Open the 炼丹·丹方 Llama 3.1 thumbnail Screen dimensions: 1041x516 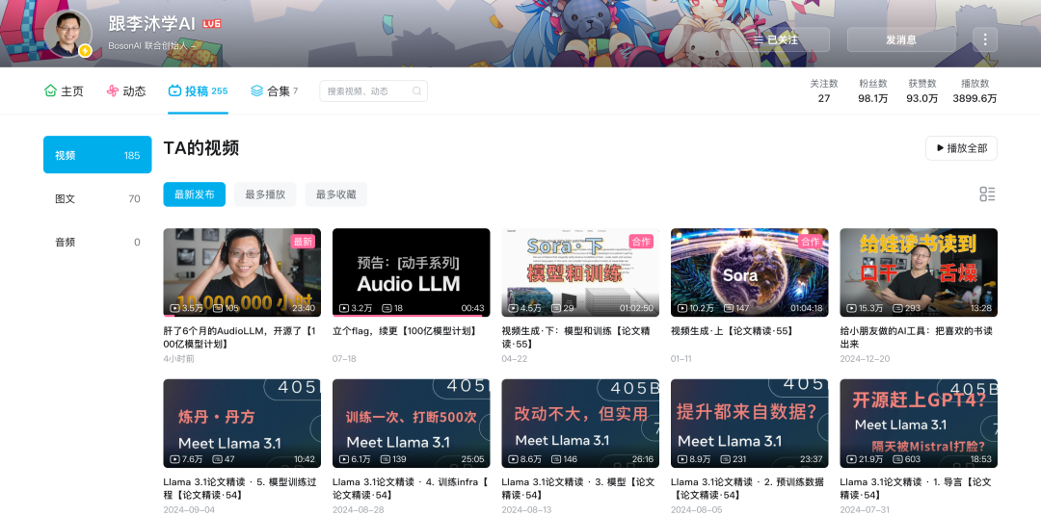[242, 424]
